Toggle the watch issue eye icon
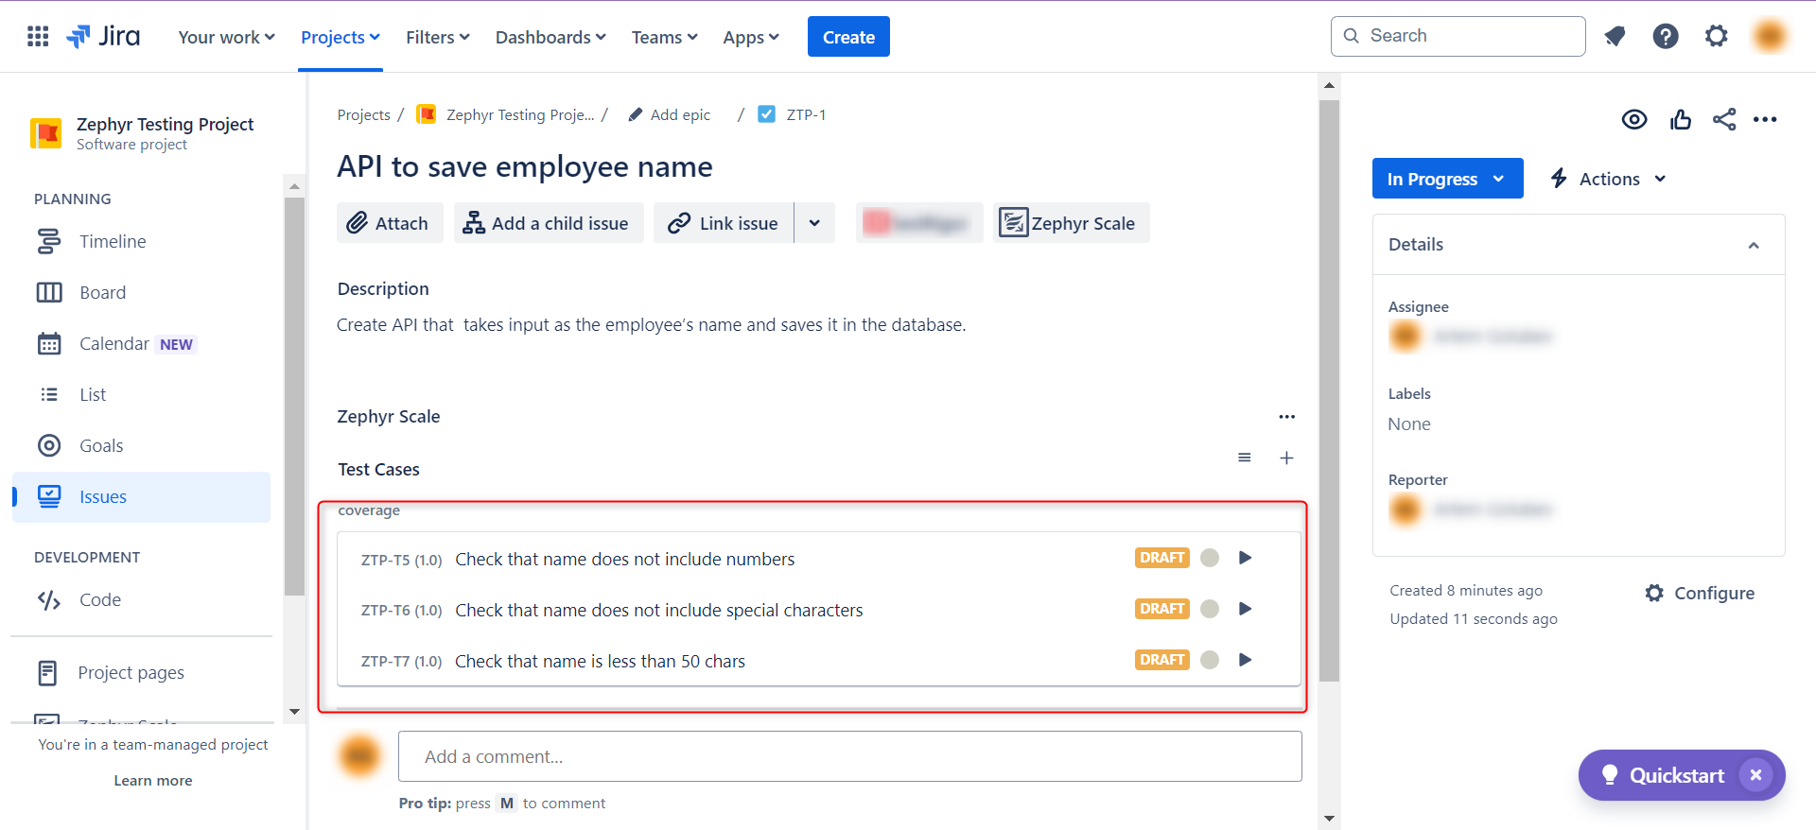This screenshot has height=830, width=1816. (x=1633, y=119)
